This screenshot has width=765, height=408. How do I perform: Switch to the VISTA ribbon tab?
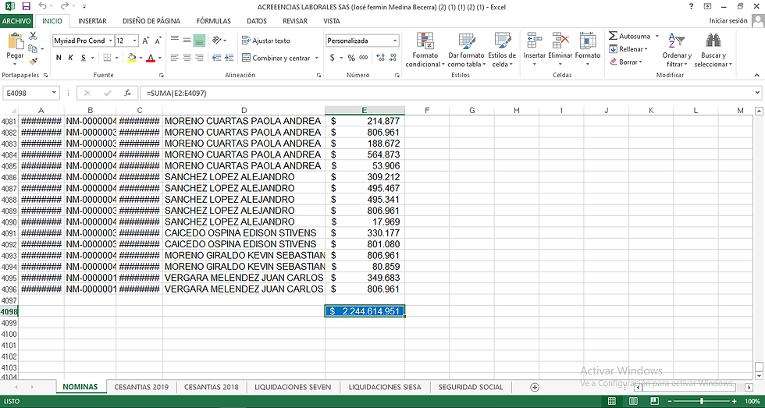(x=332, y=21)
